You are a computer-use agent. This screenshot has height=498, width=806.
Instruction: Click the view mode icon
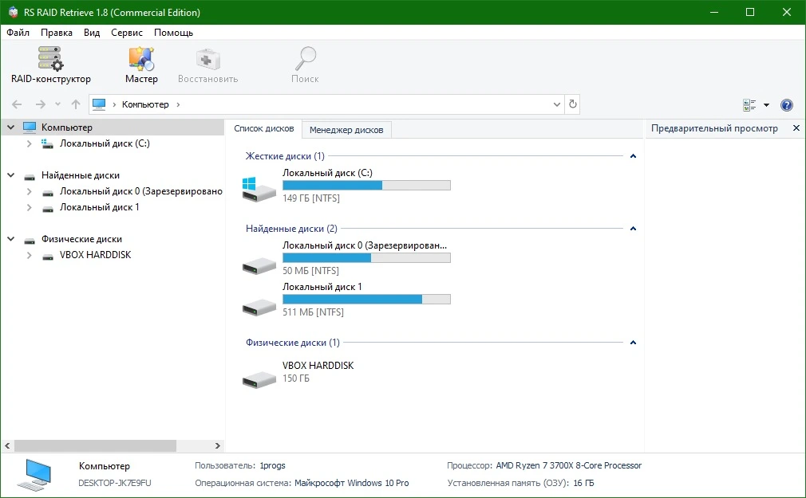click(x=749, y=104)
